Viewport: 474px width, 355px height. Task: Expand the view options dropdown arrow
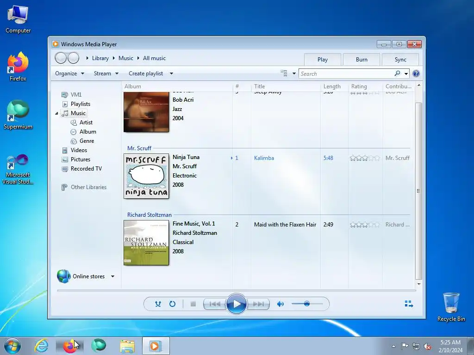(294, 73)
